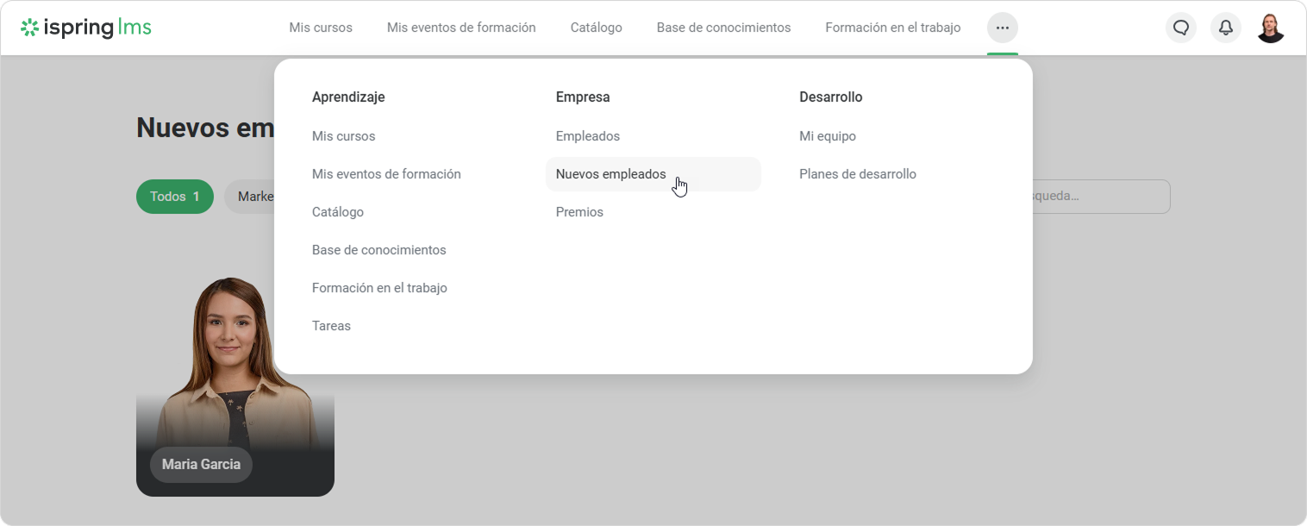Open Tareas under Aprendizaje
This screenshot has height=526, width=1307.
pyautogui.click(x=331, y=326)
